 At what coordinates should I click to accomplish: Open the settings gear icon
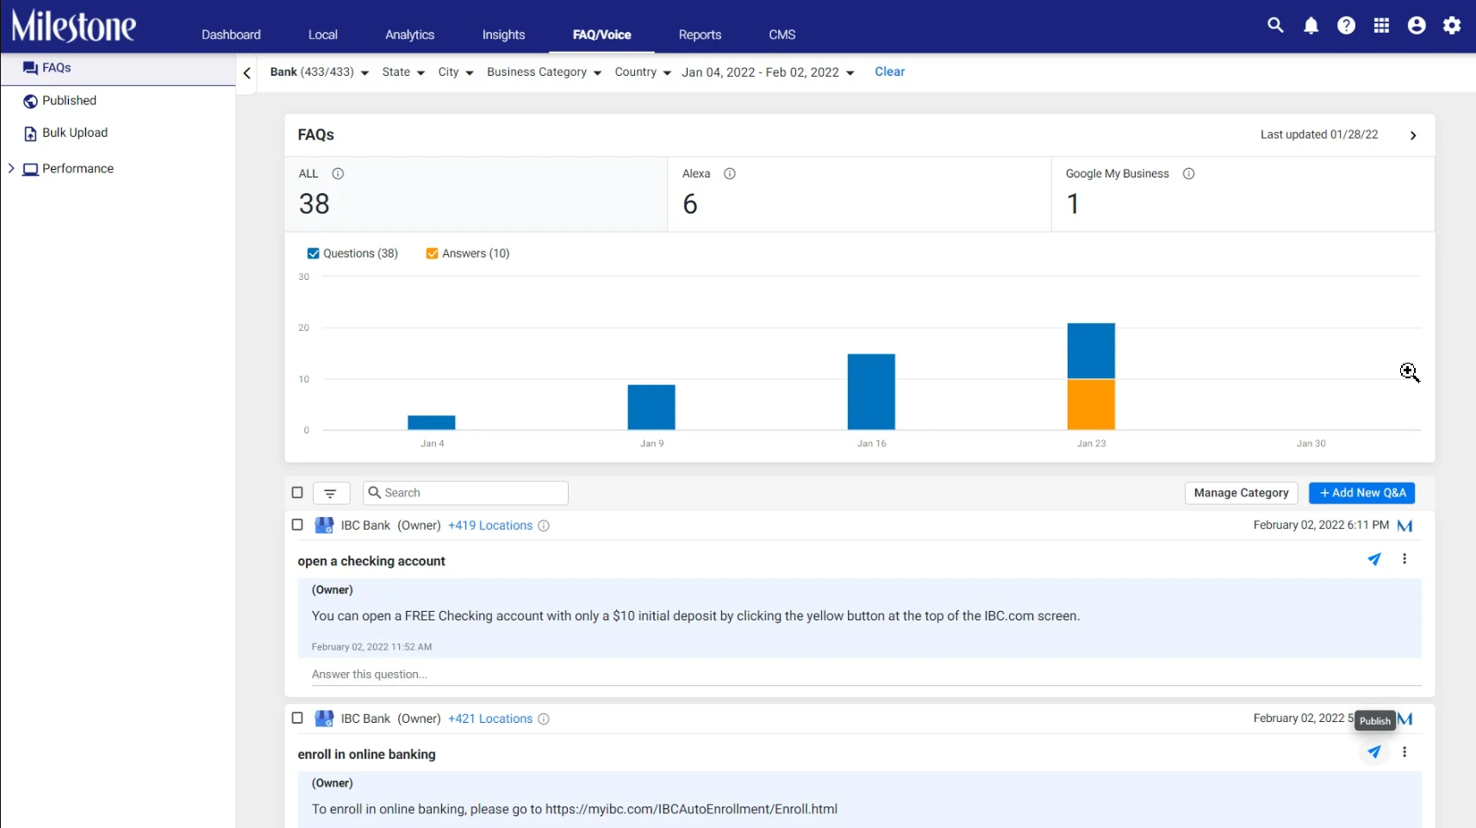[1452, 26]
